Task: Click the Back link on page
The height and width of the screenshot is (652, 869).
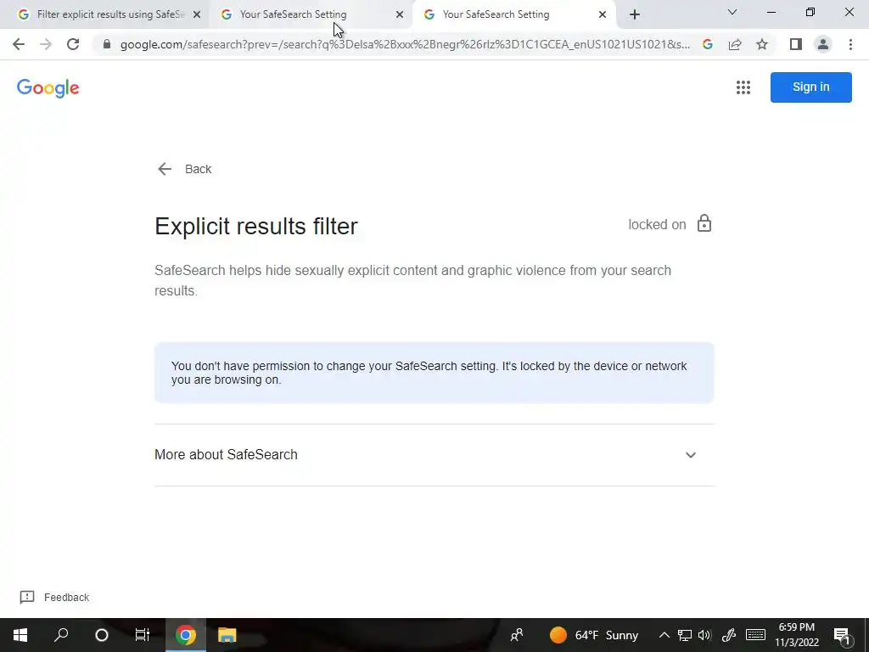Action: click(184, 169)
